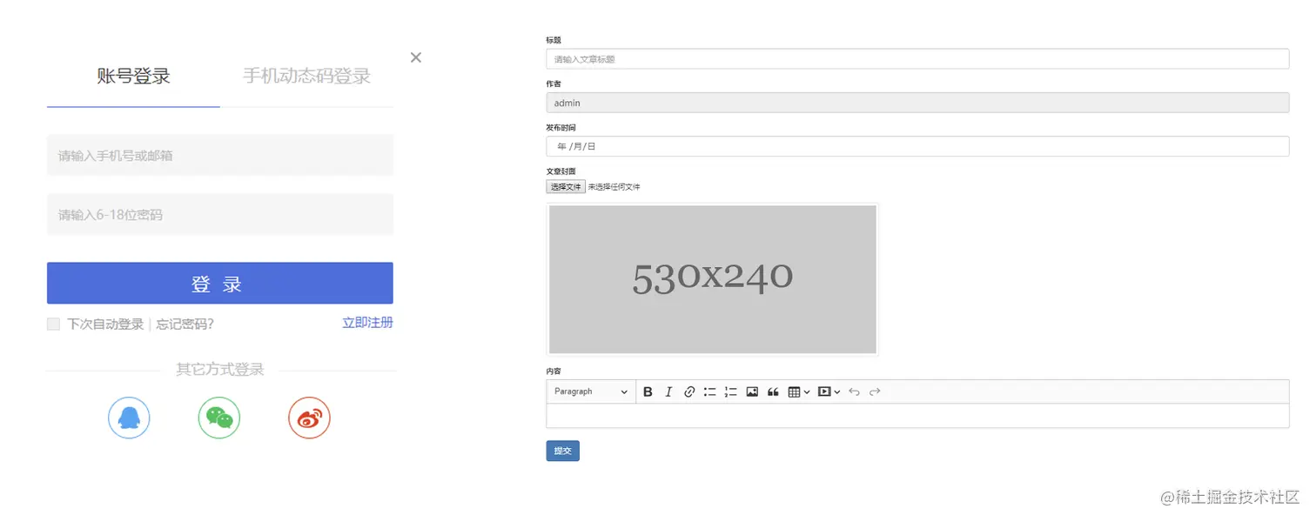
Task: Close the login dialog with X
Action: pyautogui.click(x=416, y=57)
